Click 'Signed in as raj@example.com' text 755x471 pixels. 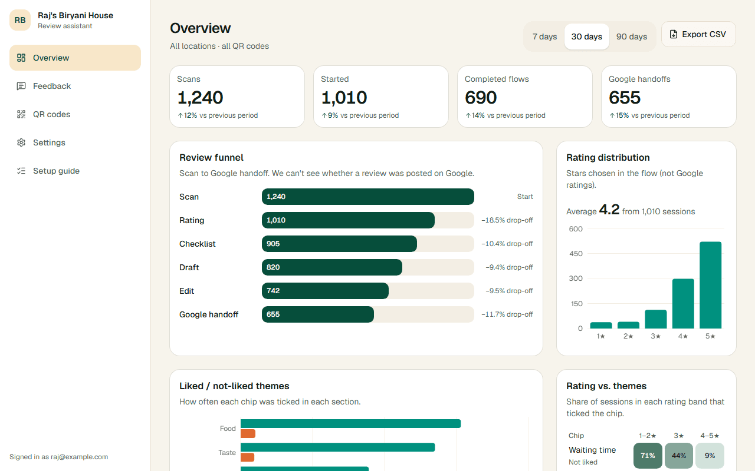[58, 457]
